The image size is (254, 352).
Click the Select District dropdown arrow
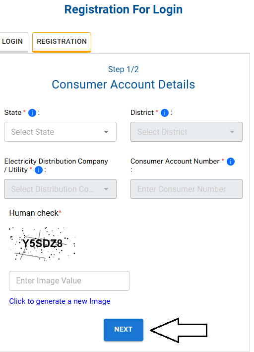pyautogui.click(x=232, y=132)
